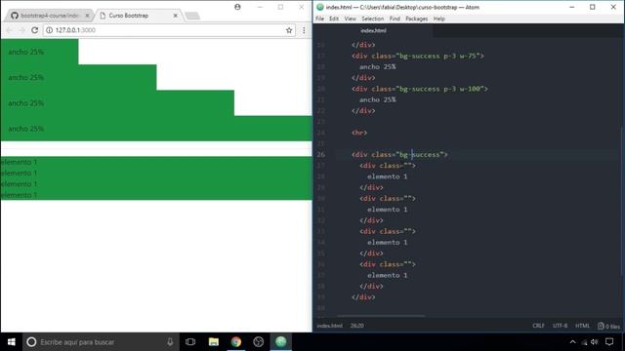Close the bootstrap4-course GitHub tab
The image size is (625, 351).
[x=87, y=16]
